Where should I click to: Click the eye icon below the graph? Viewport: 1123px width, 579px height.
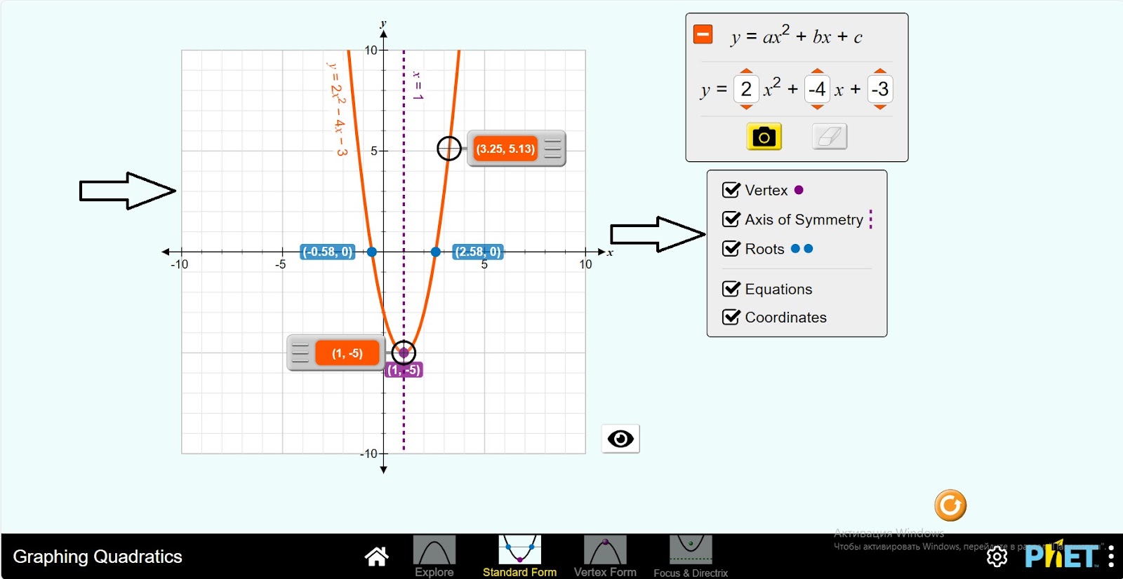(x=620, y=439)
